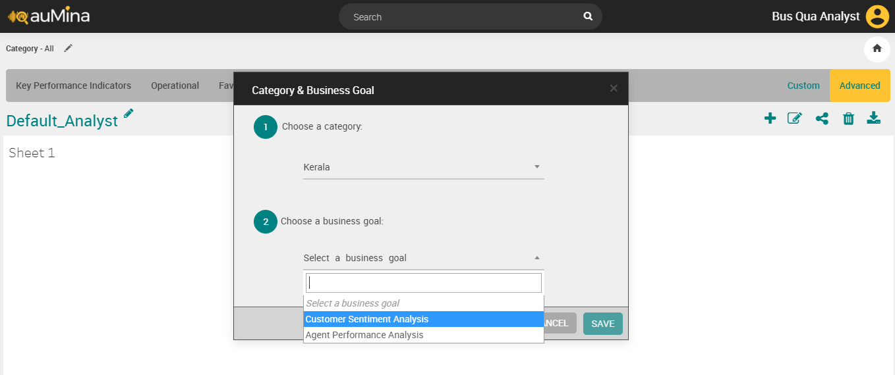895x375 pixels.
Task: Select the Custom view link
Action: (803, 86)
